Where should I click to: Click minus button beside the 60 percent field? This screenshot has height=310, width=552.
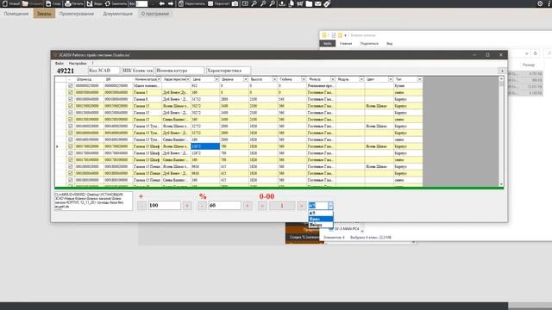pos(202,206)
